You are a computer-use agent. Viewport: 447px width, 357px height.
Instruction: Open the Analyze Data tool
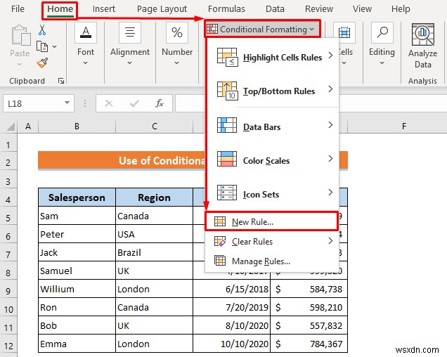tap(423, 46)
